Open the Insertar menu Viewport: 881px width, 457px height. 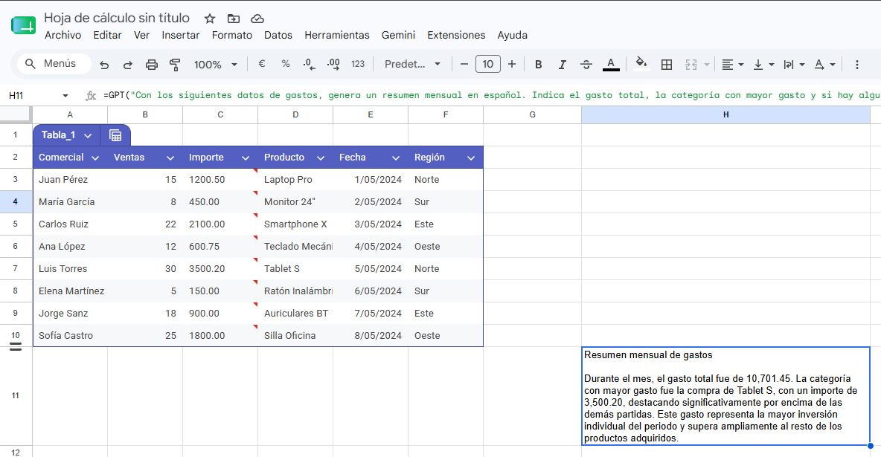(x=180, y=35)
